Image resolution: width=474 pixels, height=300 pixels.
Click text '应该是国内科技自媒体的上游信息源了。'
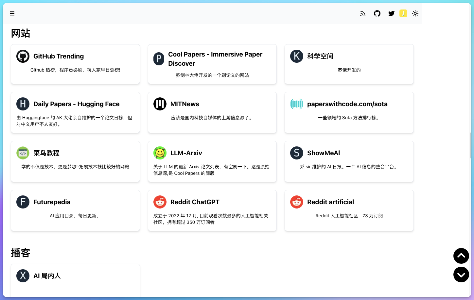pyautogui.click(x=212, y=118)
